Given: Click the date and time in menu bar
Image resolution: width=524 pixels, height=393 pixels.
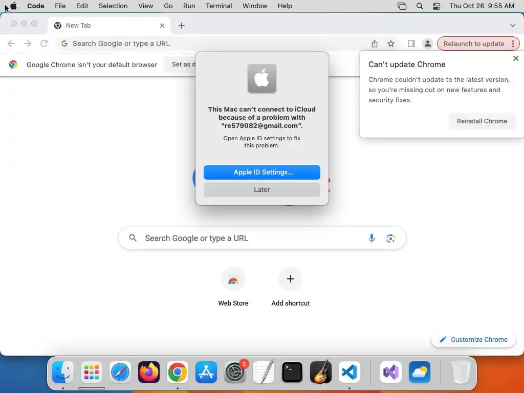Looking at the screenshot, I should pyautogui.click(x=482, y=6).
